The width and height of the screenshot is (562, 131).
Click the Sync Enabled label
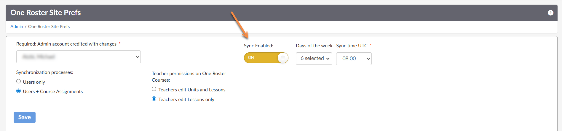tap(258, 46)
